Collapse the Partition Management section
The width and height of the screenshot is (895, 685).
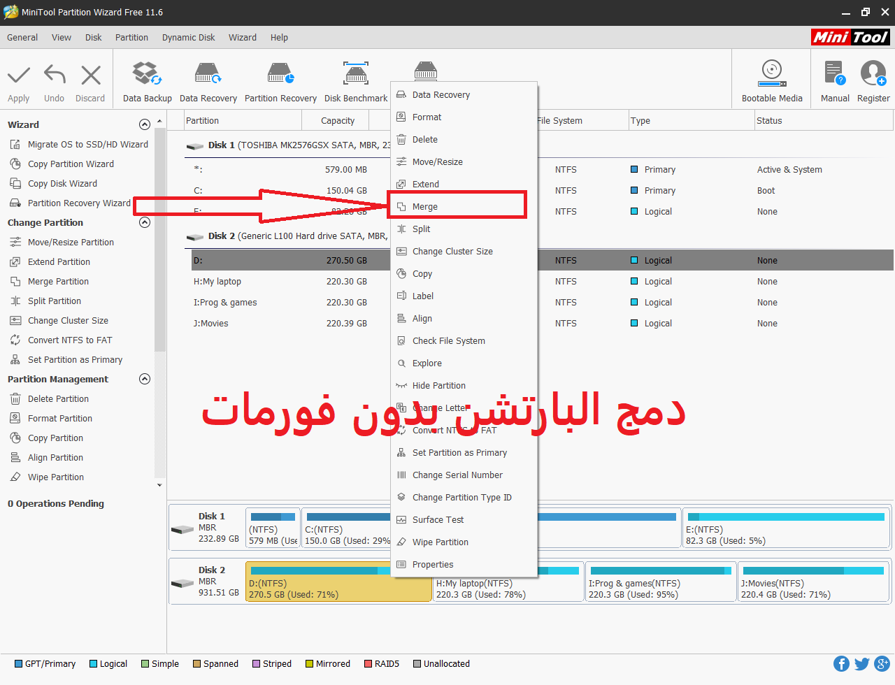tap(145, 379)
